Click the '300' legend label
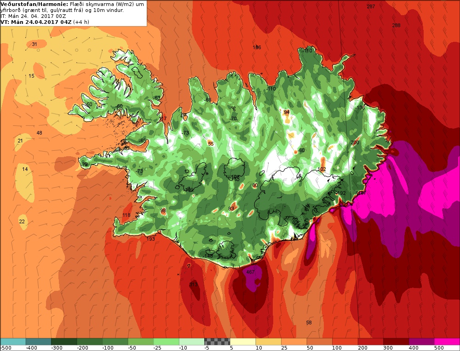Screen dimensions: 460x351 388,348
